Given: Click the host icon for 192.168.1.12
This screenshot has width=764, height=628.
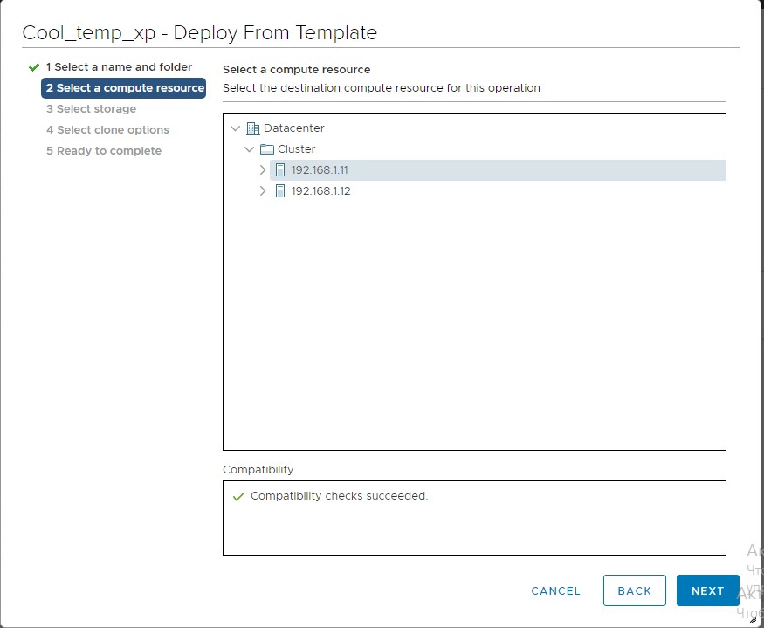Looking at the screenshot, I should [x=280, y=191].
